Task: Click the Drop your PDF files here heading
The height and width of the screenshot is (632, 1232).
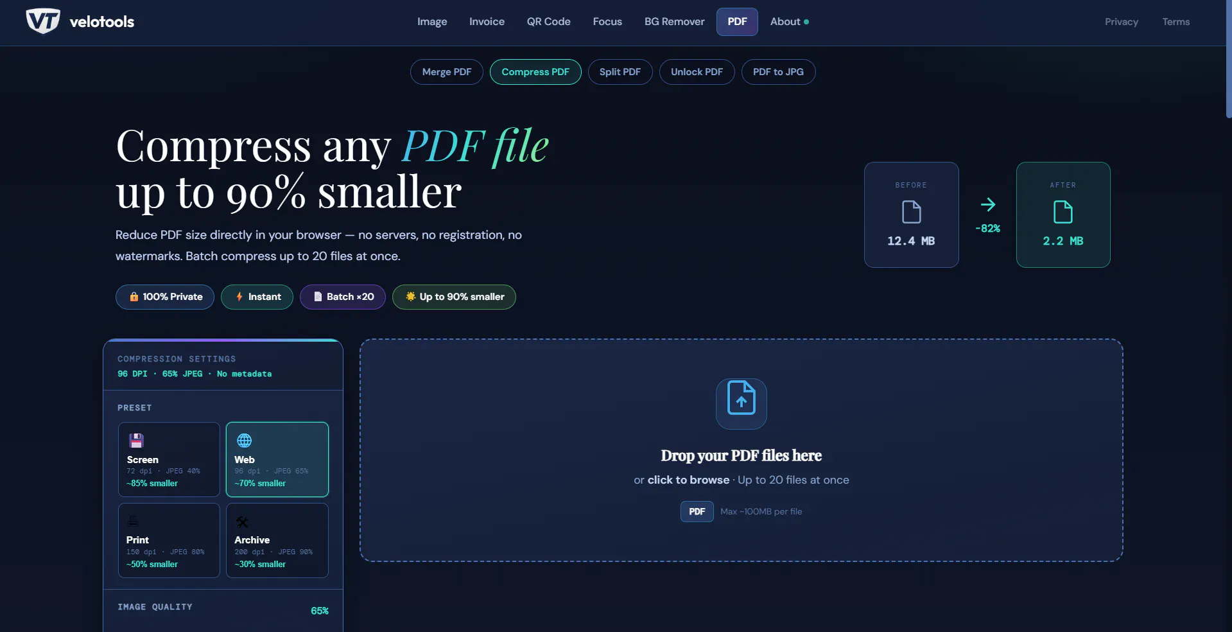Action: click(x=742, y=455)
